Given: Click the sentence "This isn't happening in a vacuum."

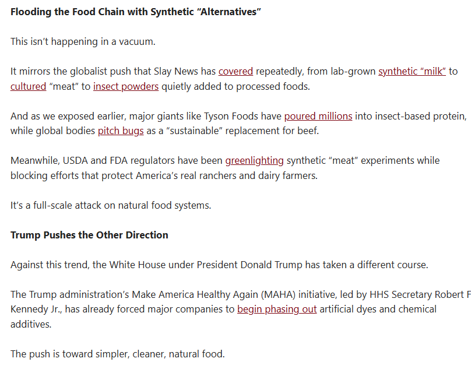Looking at the screenshot, I should tap(83, 41).
